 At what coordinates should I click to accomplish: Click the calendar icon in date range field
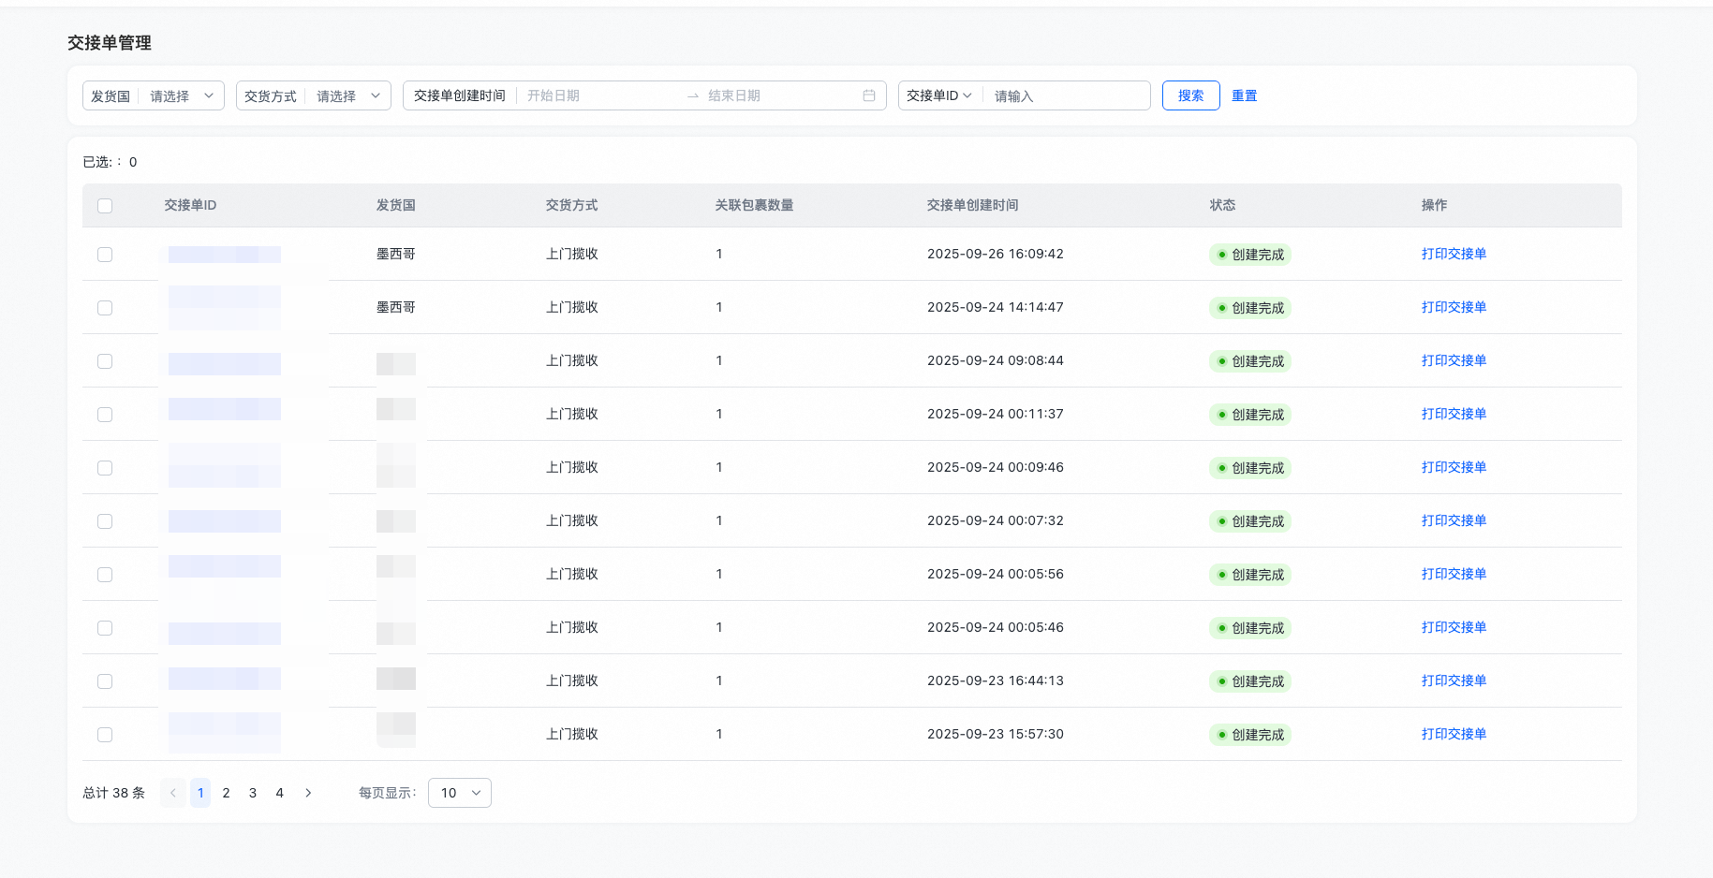[x=868, y=95]
